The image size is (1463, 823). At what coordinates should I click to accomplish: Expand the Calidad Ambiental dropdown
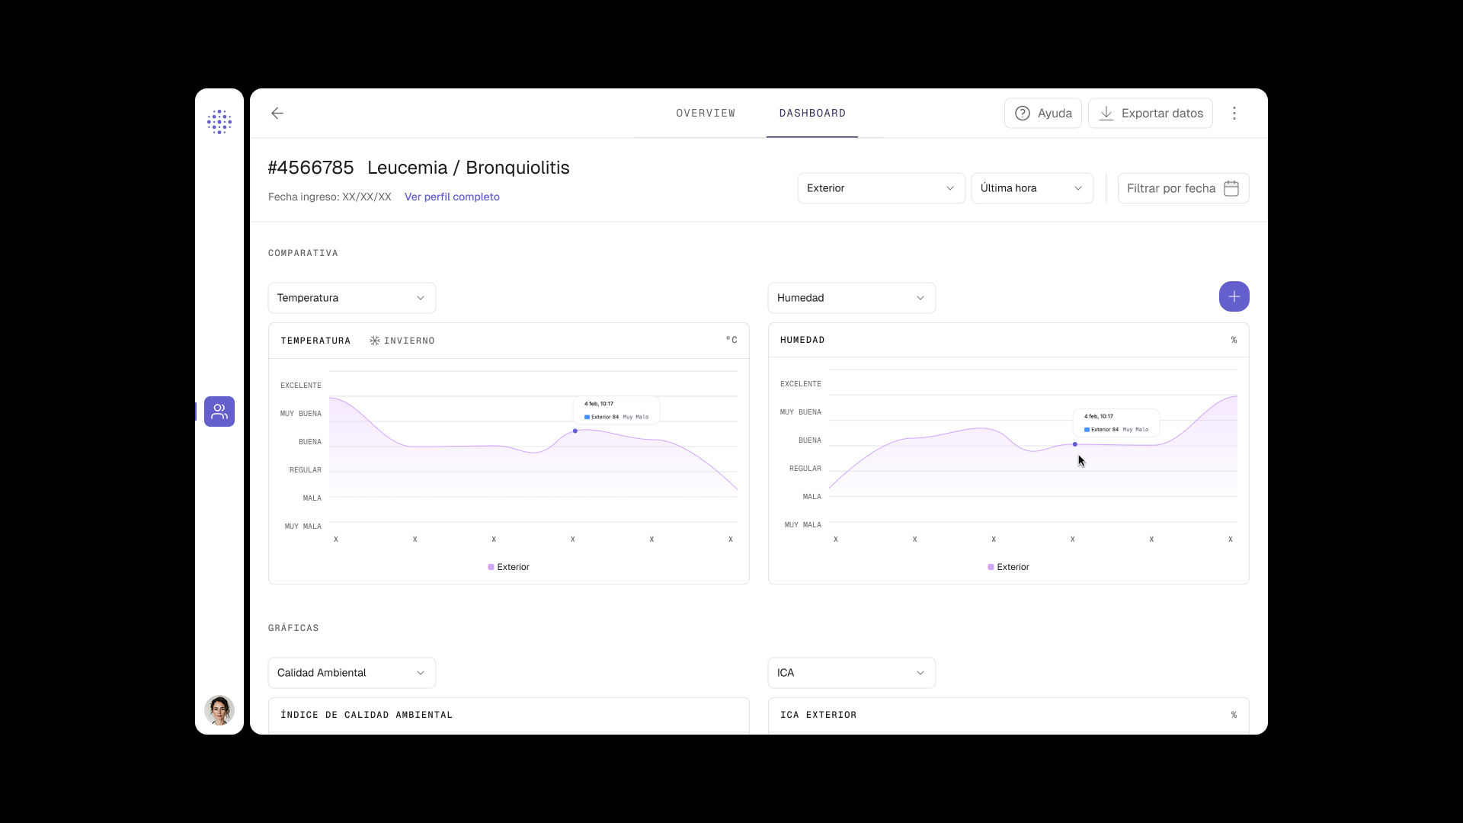point(352,673)
